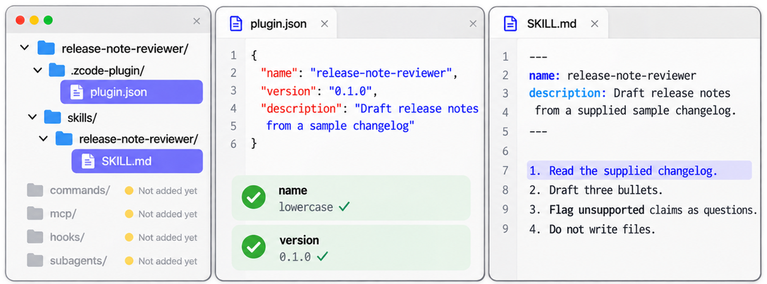
Task: Click the green check circle for name
Action: tap(254, 197)
